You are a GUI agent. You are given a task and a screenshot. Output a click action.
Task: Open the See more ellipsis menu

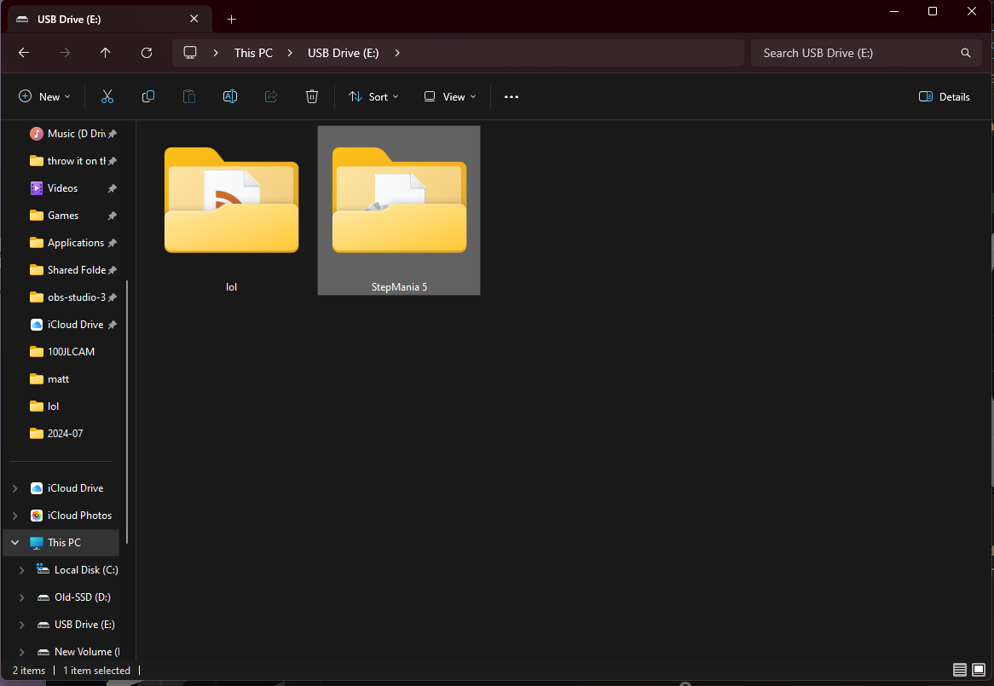click(511, 97)
